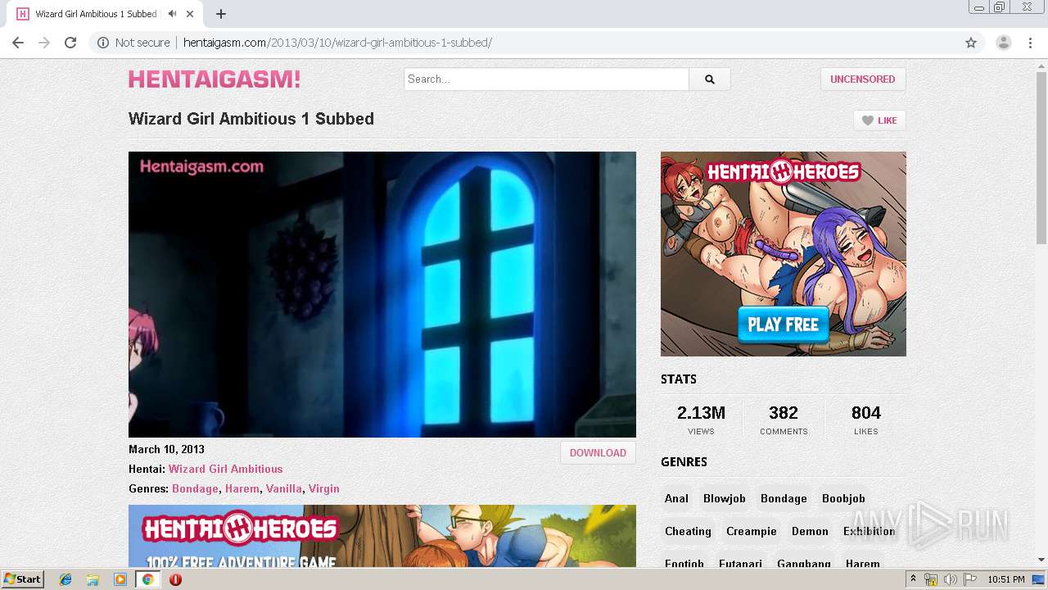Close the Wizard Girl Ambitious browser tab
The image size is (1048, 590).
pyautogui.click(x=191, y=14)
